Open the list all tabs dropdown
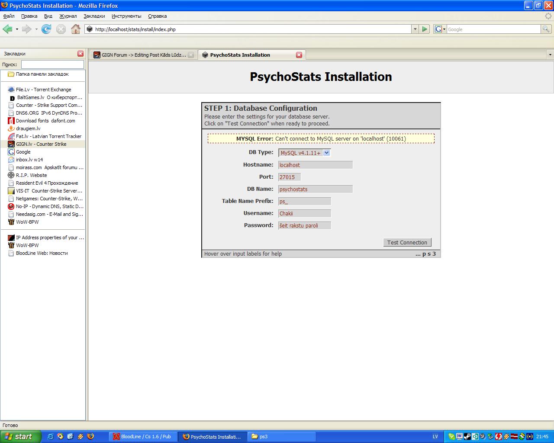Screen dimensions: 554x443 [550, 55]
